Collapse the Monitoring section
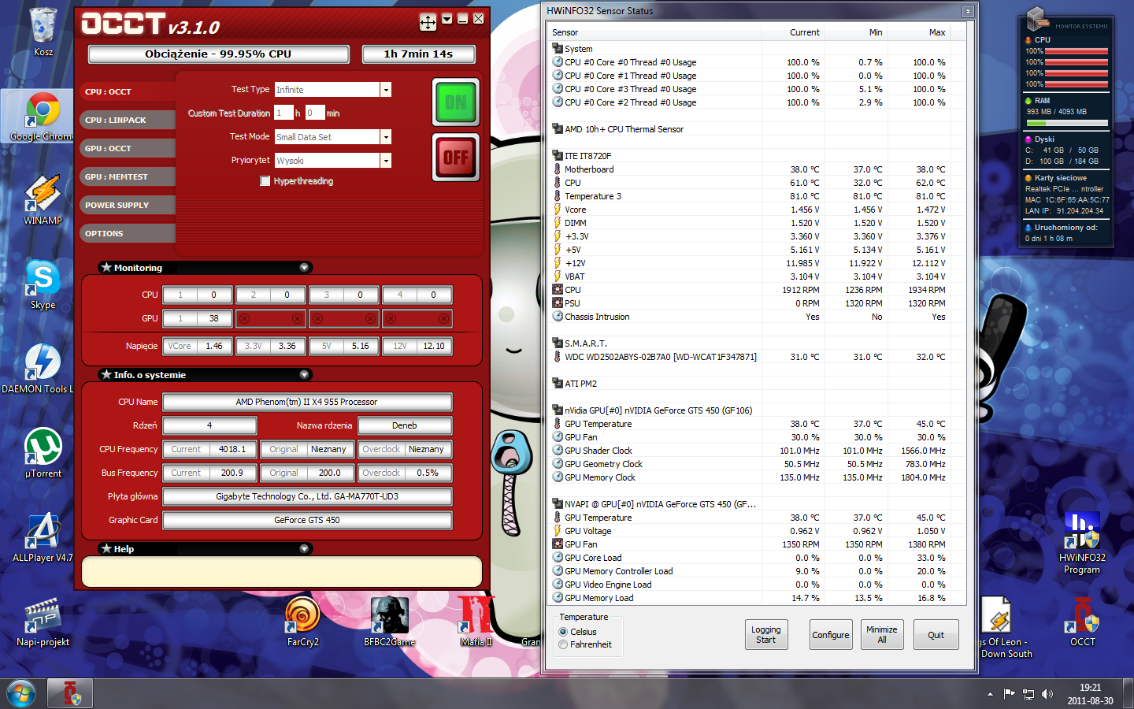This screenshot has width=1134, height=709. 304,268
